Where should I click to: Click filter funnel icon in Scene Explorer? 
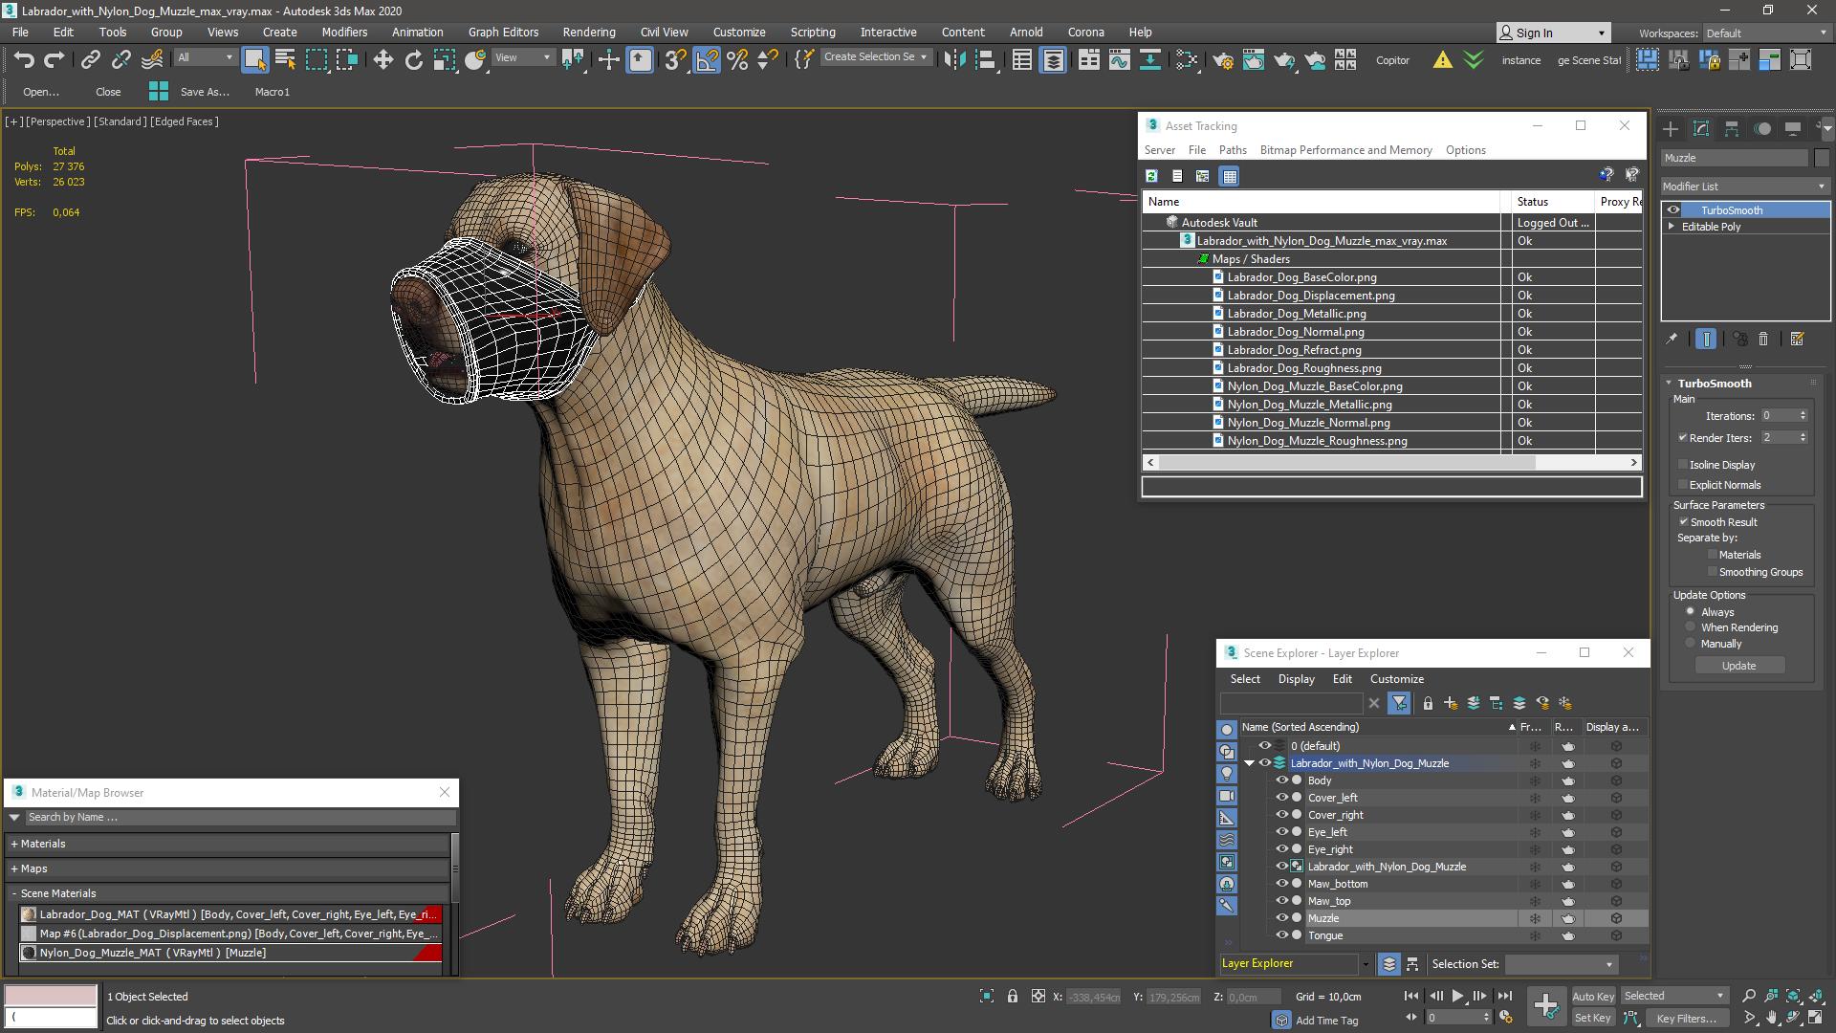click(x=1399, y=703)
